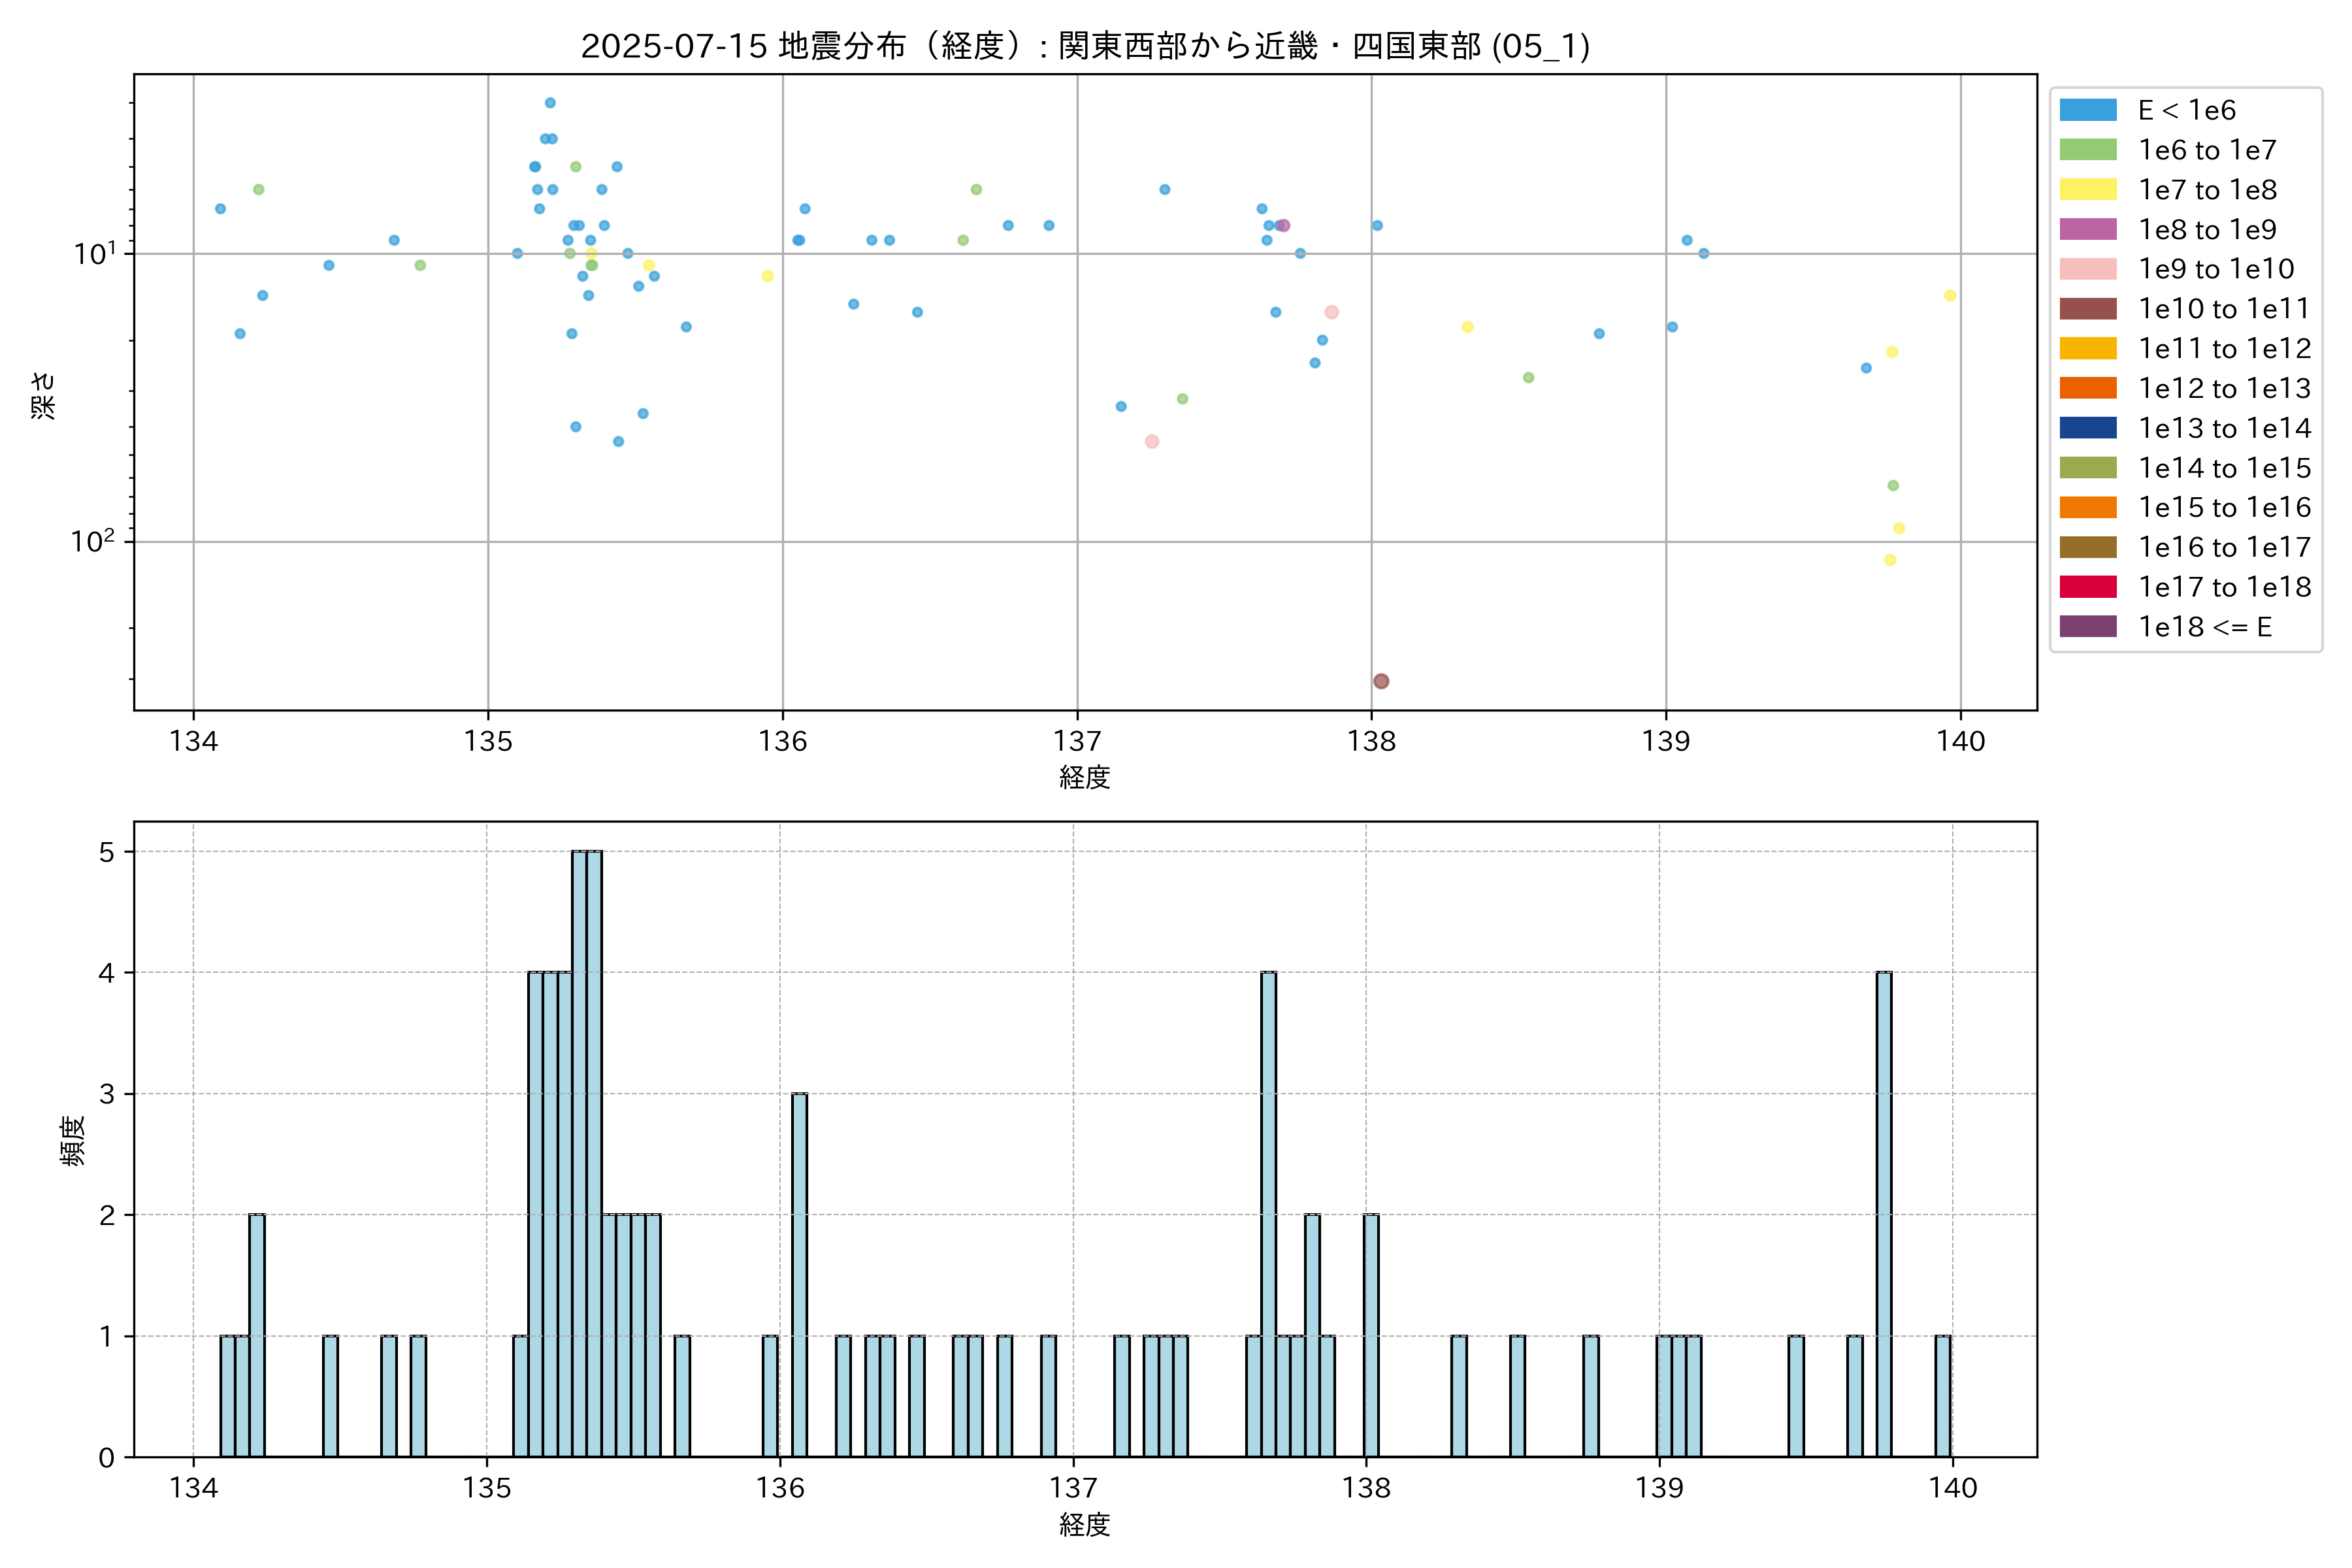Click the height-4 histogram bar near 139.8

coord(1884,1214)
